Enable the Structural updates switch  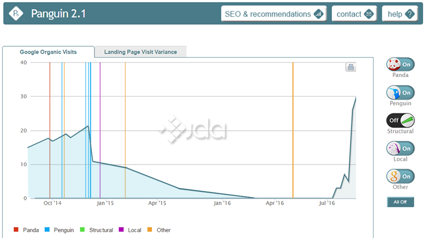400,121
